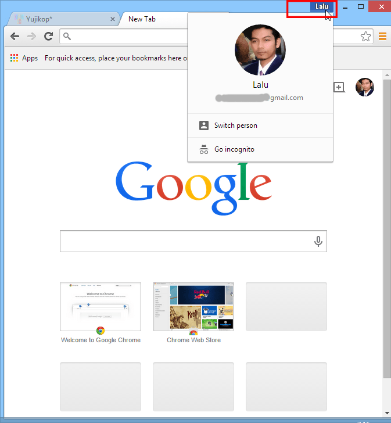Click the microphone voice search icon

(x=318, y=241)
